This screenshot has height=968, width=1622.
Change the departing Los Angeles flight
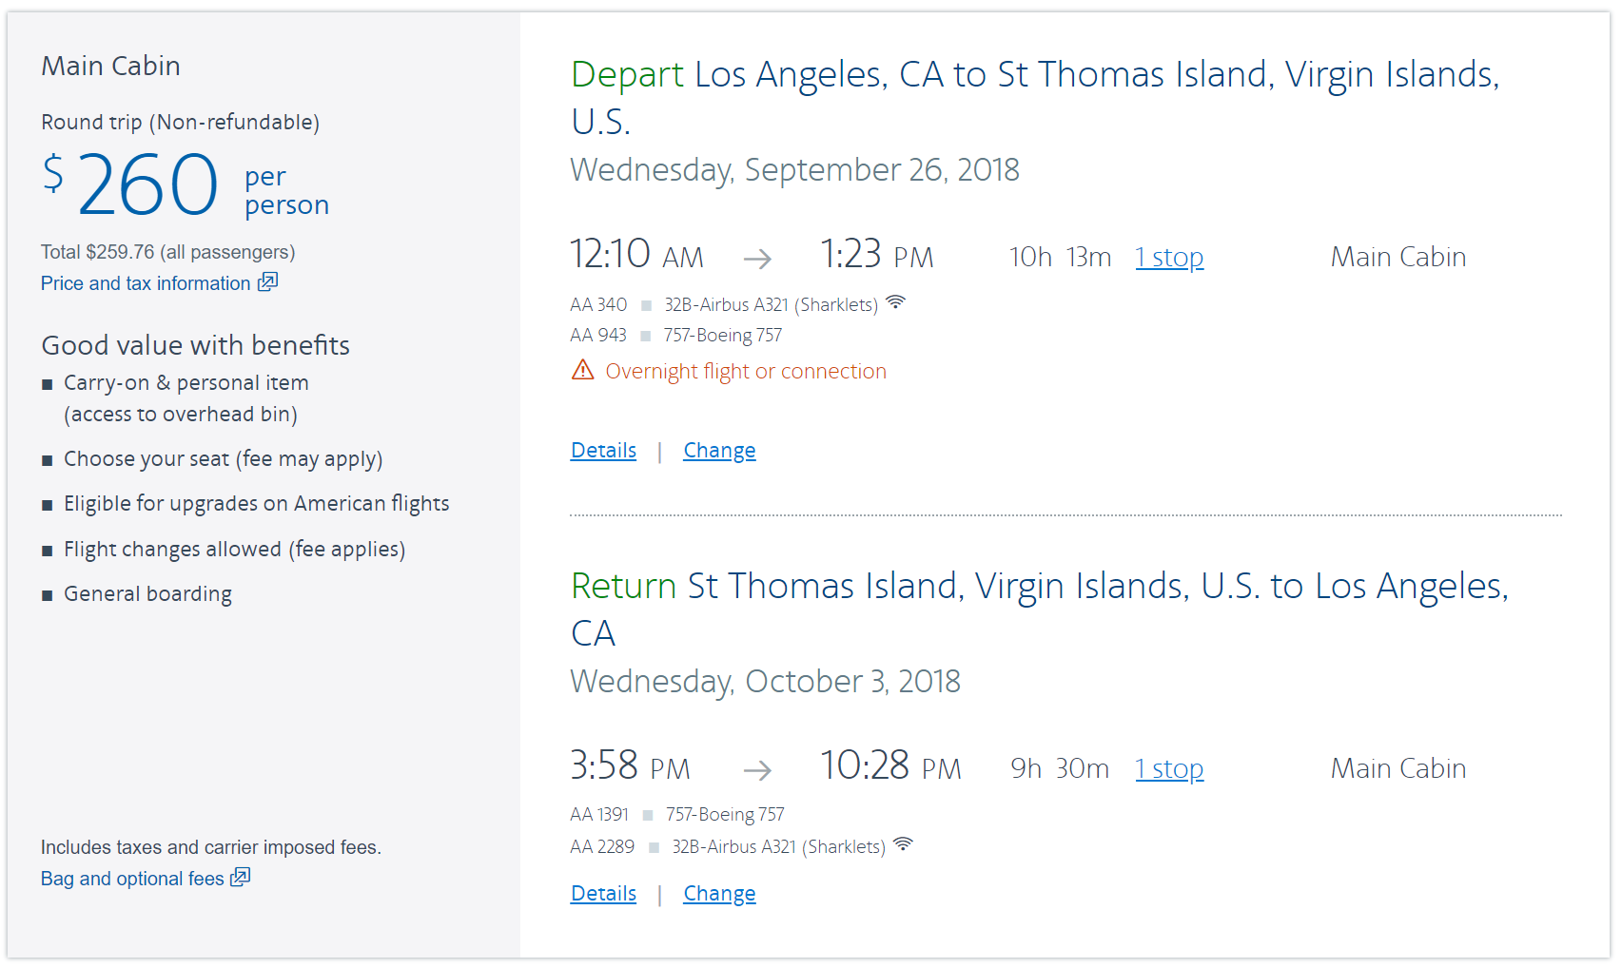[x=719, y=451]
